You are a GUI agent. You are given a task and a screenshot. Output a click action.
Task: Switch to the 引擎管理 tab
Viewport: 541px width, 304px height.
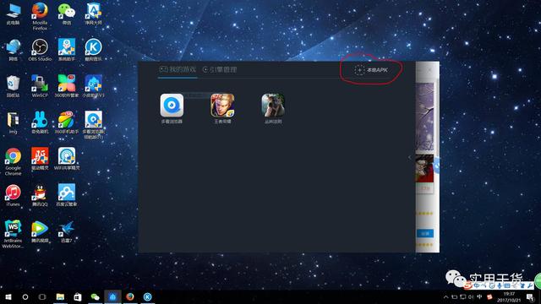coord(220,69)
